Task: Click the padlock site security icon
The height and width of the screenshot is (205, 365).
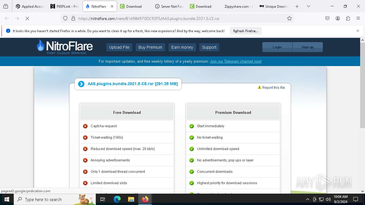Action: (x=73, y=18)
